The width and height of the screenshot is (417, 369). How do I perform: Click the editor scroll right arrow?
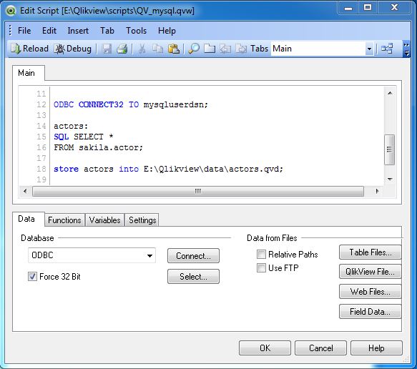coord(377,191)
